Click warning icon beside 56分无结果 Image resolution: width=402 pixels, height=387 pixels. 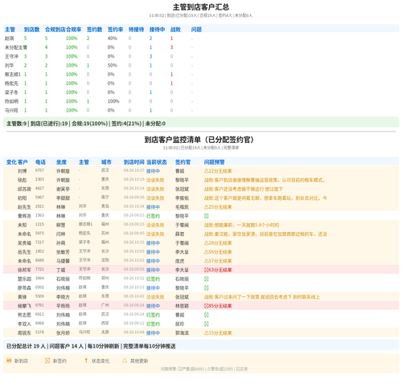[x=206, y=252]
